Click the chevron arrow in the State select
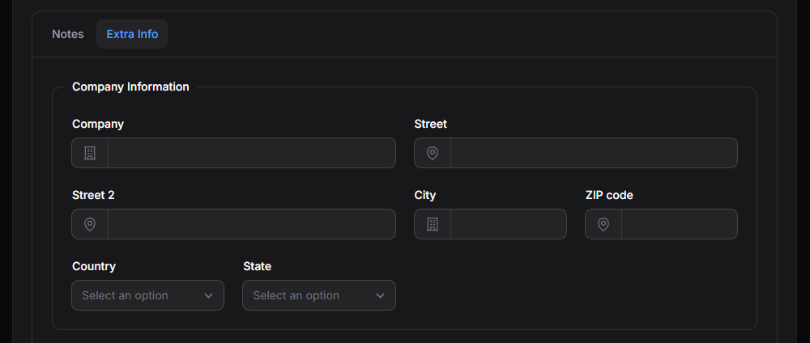810x343 pixels. (x=380, y=295)
